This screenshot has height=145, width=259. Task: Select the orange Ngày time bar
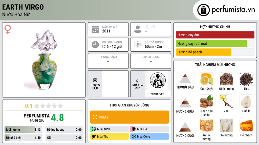129,117
